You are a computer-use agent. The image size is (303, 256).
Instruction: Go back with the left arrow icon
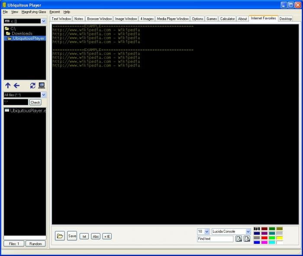(x=16, y=85)
